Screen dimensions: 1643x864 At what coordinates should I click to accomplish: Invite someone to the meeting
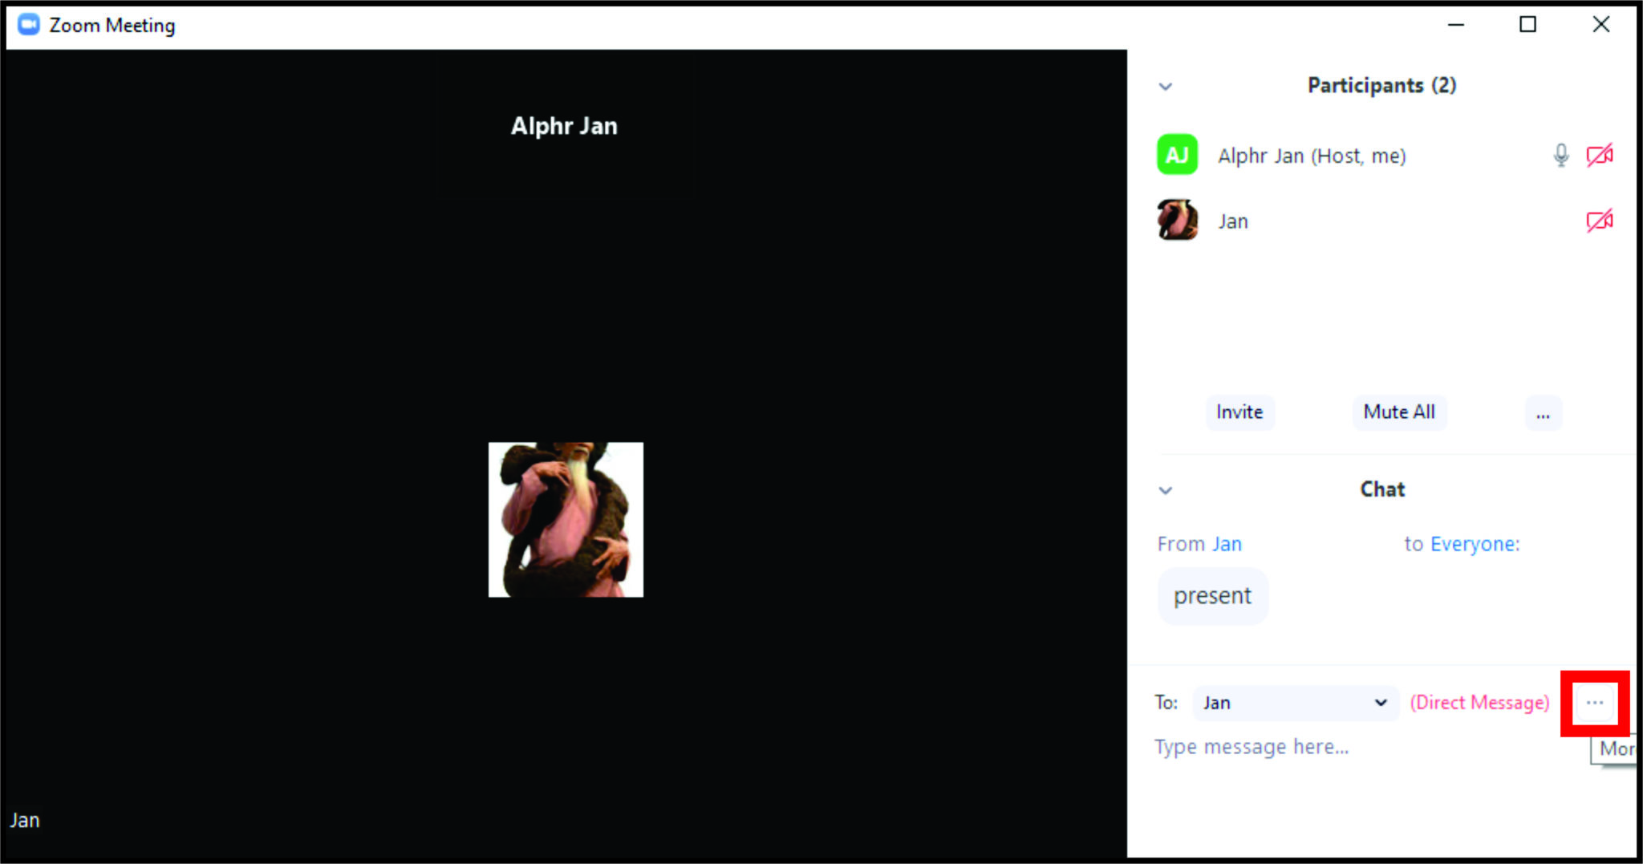coord(1239,412)
